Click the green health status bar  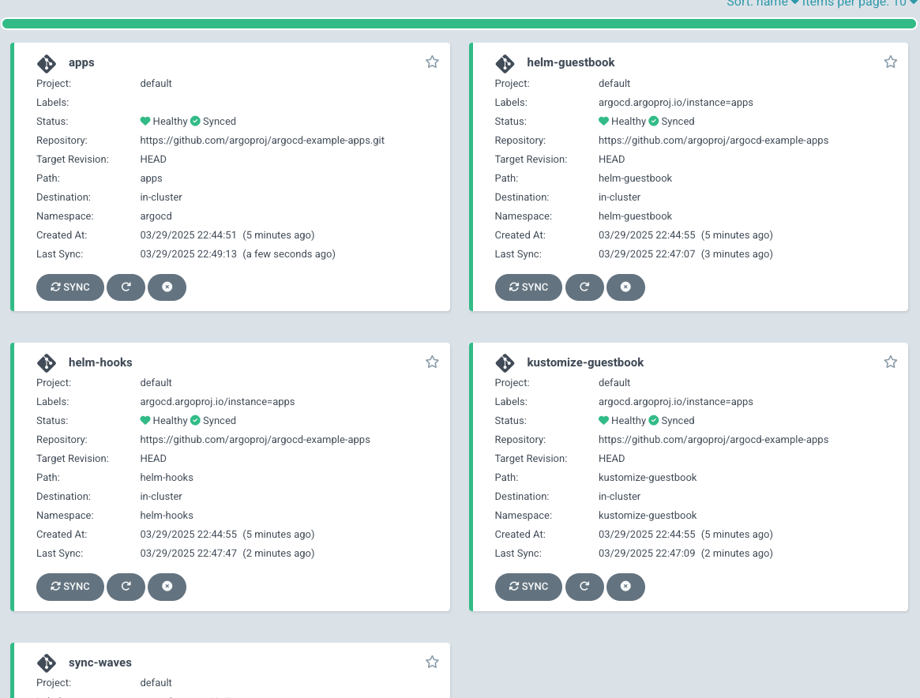coord(460,24)
